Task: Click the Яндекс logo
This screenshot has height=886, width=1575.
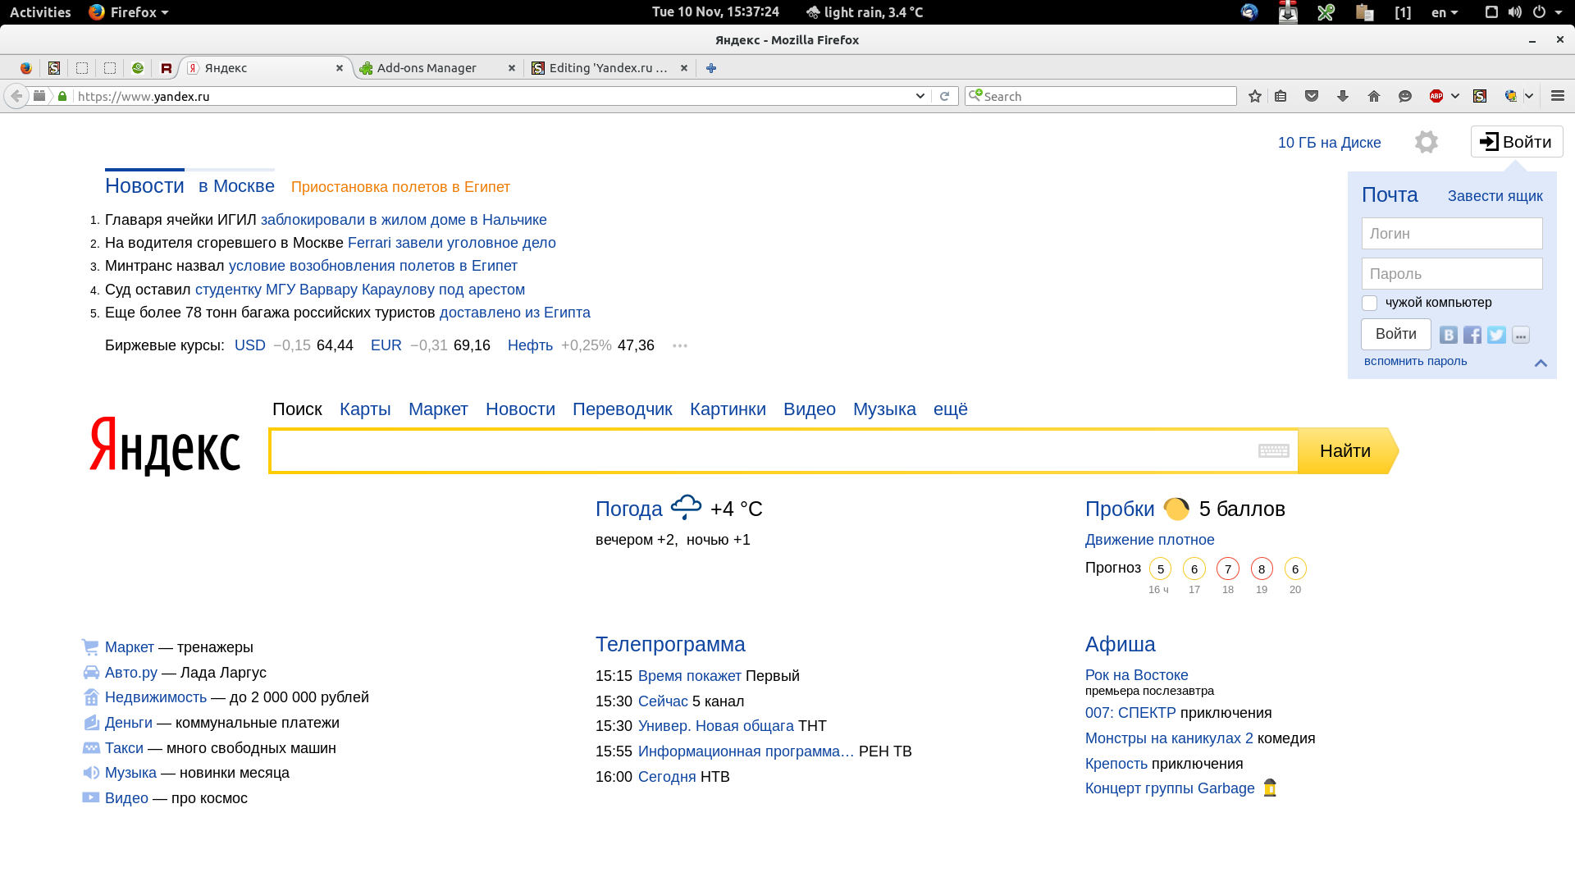Action: click(x=165, y=445)
